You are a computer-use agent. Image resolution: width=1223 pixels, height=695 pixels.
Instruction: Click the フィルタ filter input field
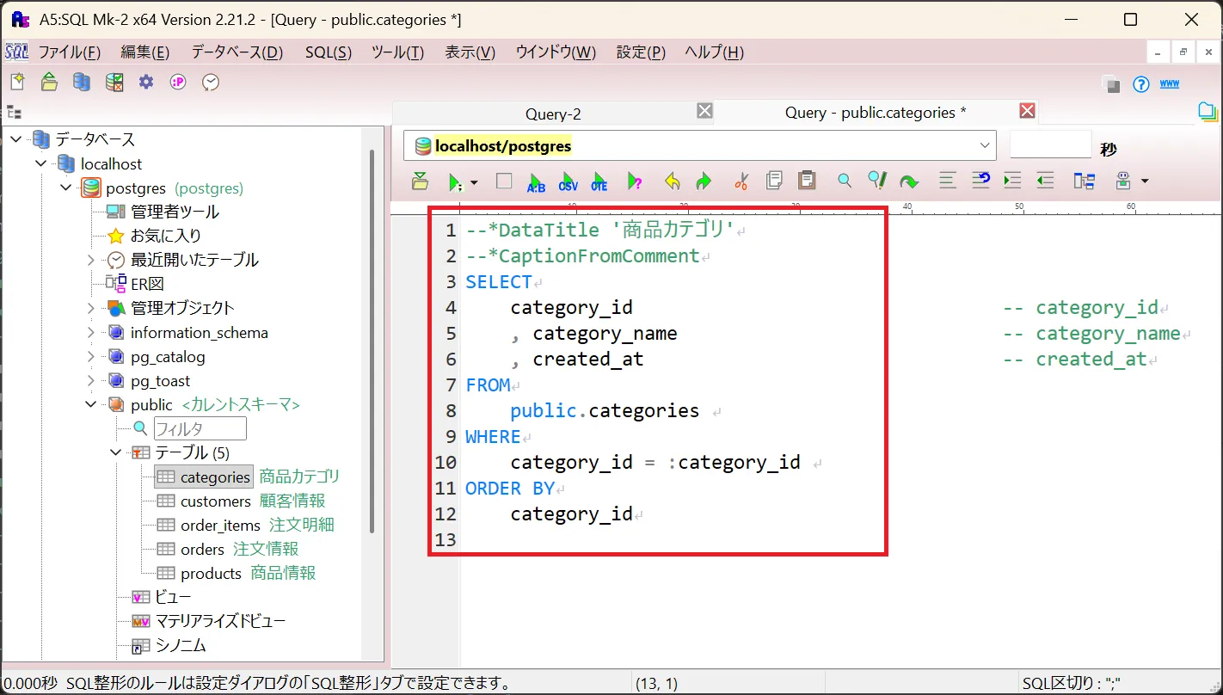point(200,428)
